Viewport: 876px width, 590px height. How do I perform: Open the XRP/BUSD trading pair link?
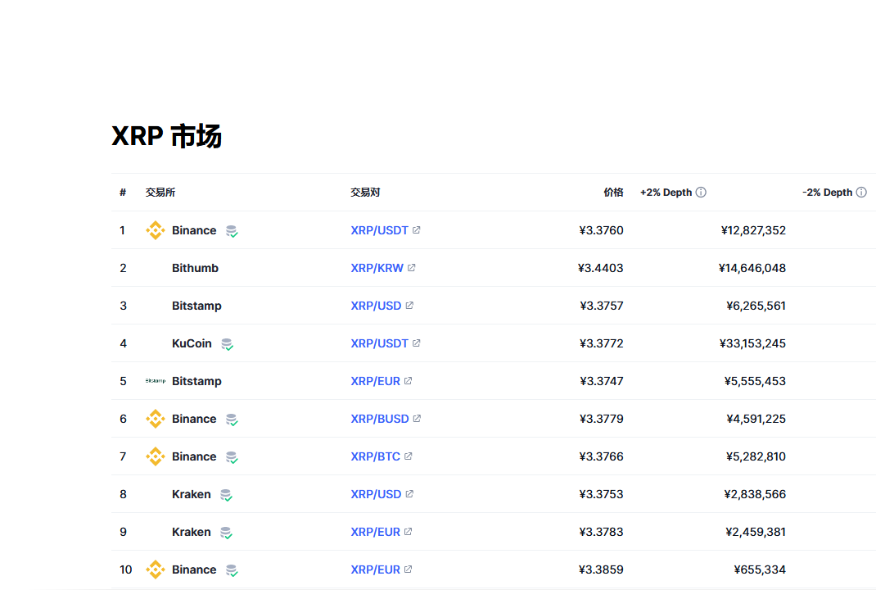[x=379, y=419]
